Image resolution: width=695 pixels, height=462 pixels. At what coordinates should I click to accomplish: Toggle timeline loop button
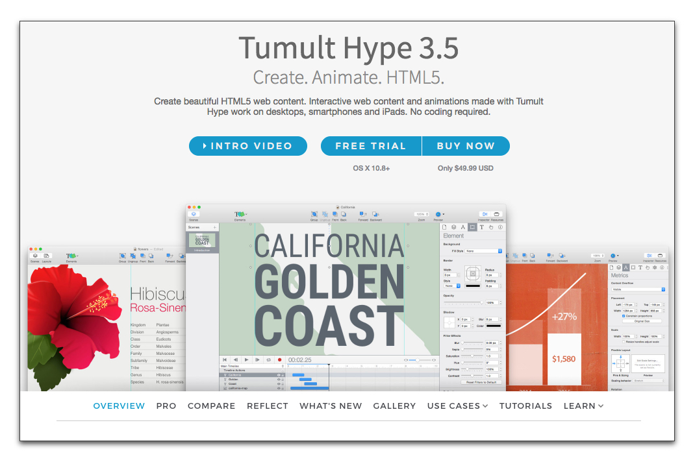[269, 359]
